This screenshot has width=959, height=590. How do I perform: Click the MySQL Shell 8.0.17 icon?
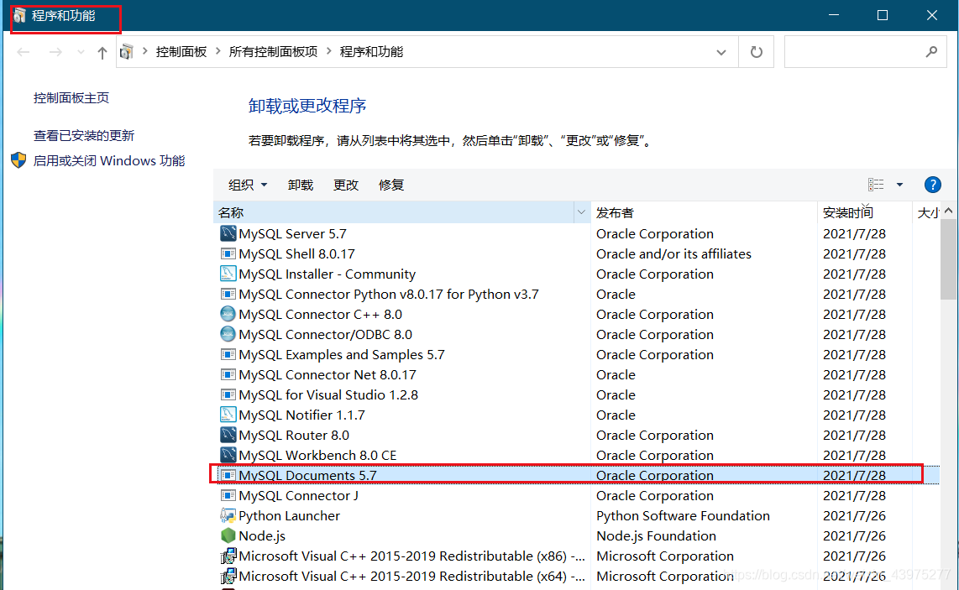pos(228,253)
